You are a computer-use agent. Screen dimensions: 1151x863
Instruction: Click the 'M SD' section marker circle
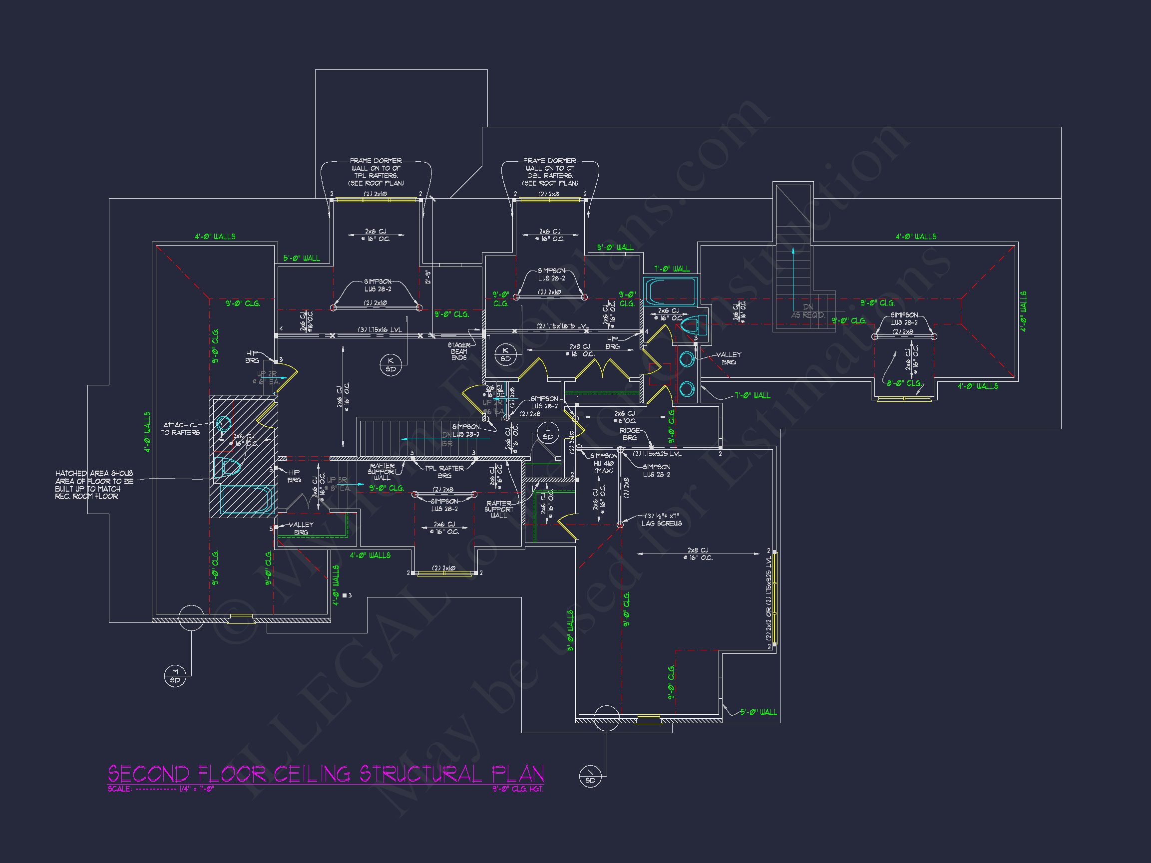point(175,676)
